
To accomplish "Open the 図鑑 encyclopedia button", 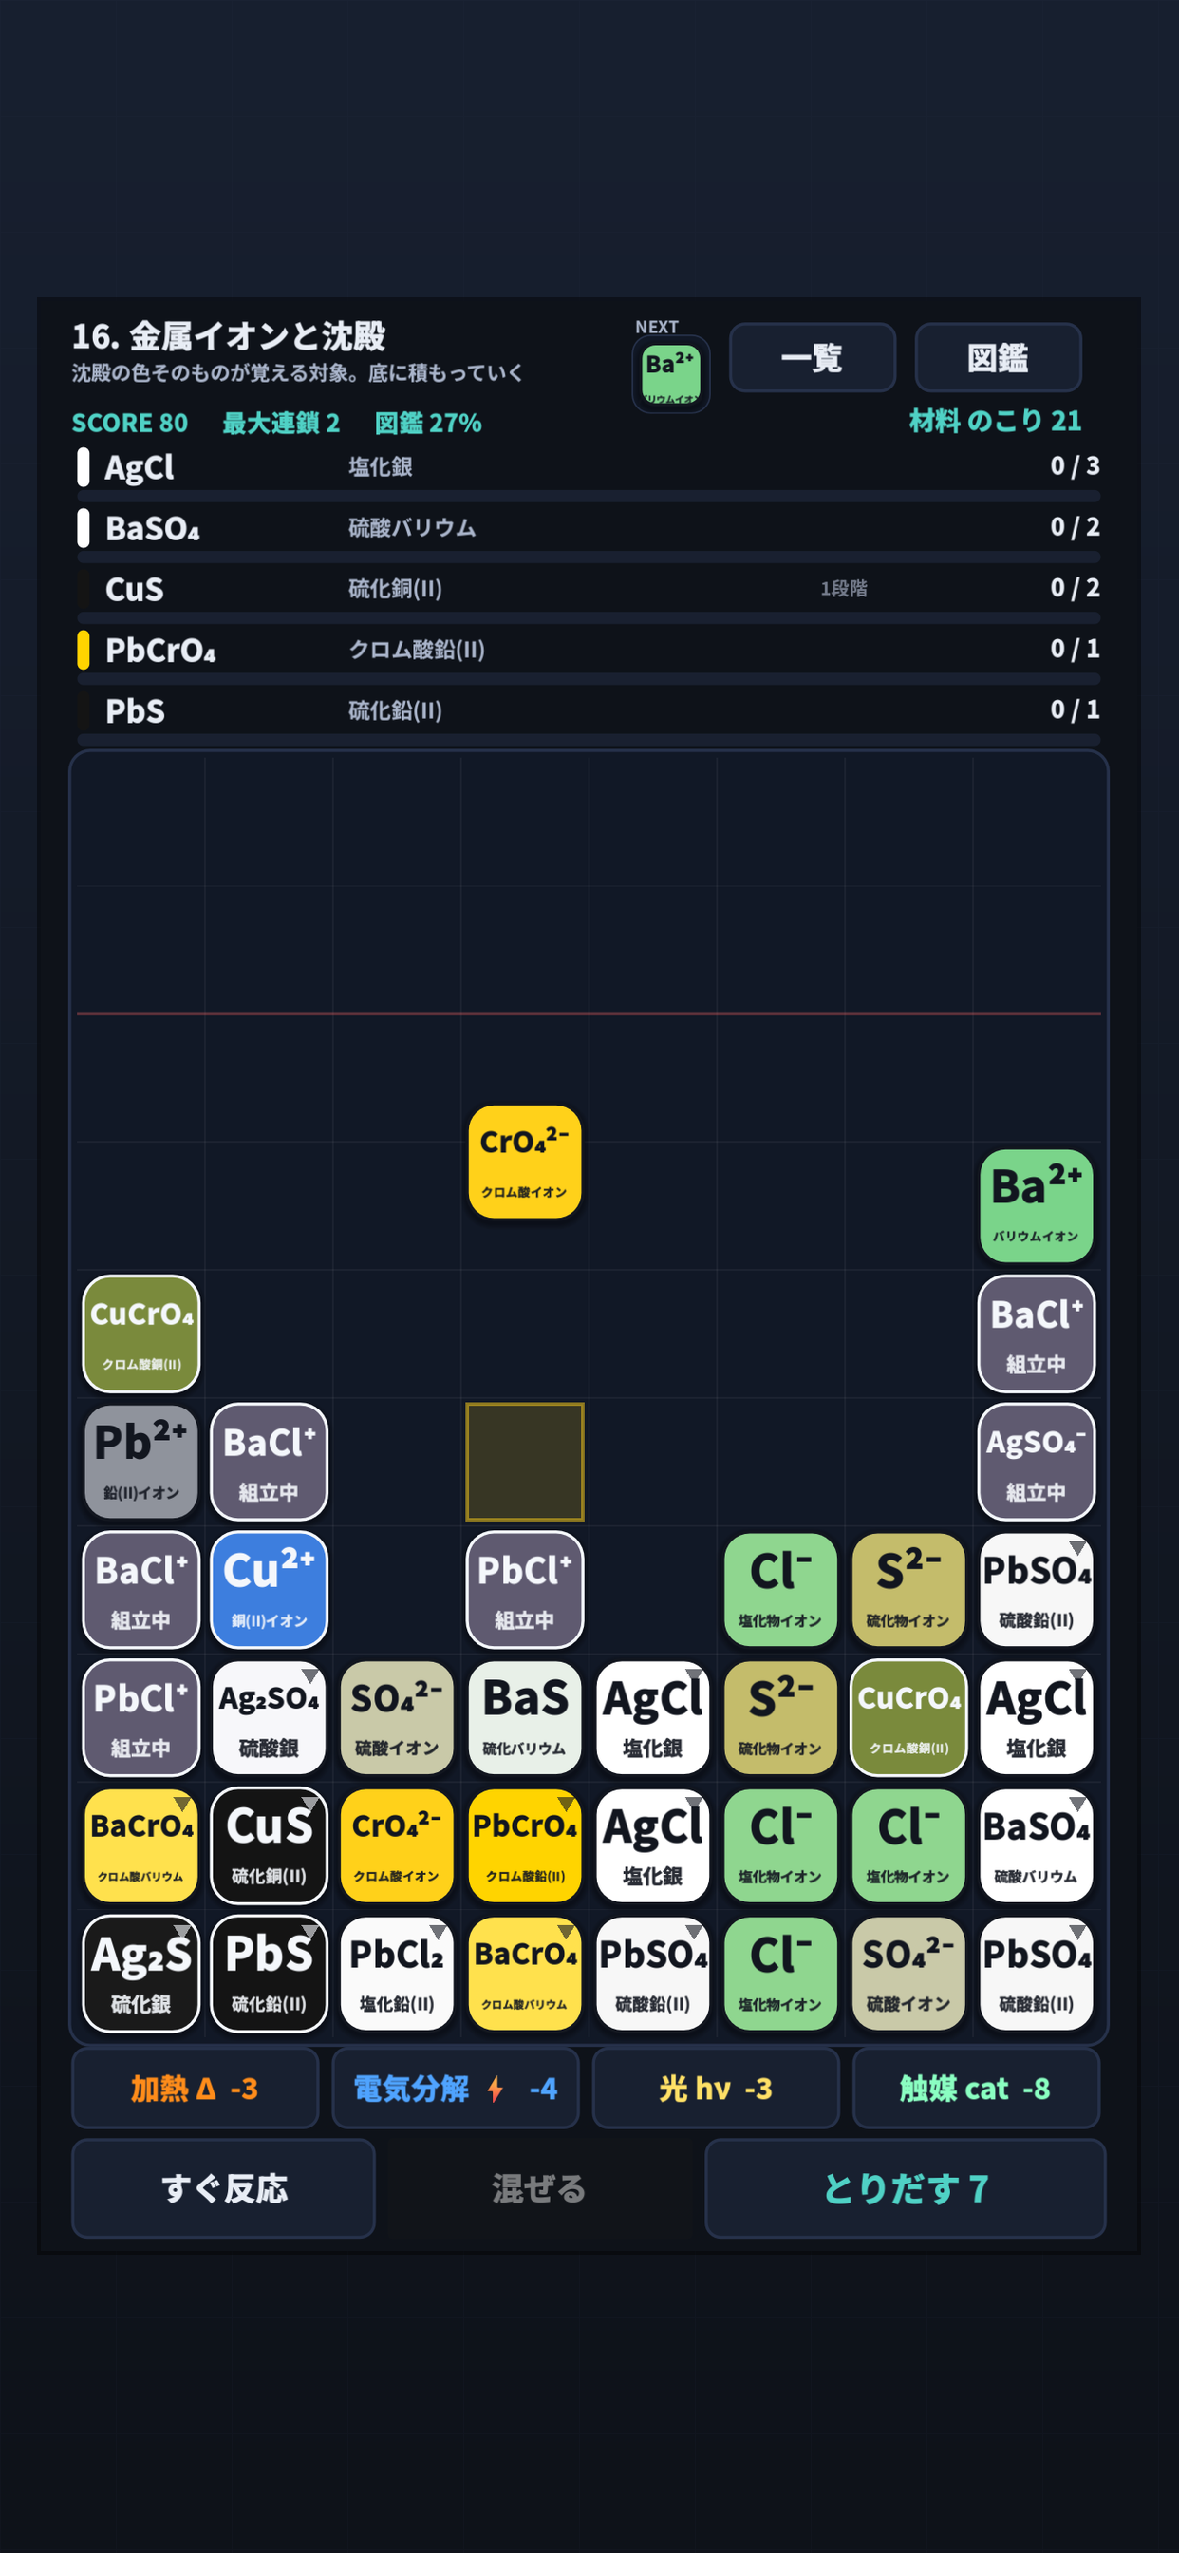I will point(998,357).
